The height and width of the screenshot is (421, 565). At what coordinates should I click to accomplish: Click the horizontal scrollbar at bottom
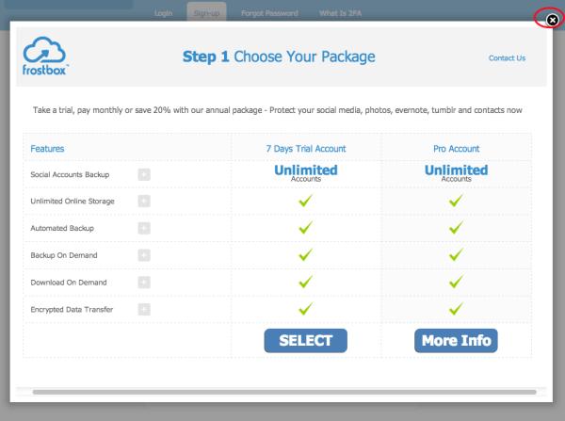pos(282,391)
